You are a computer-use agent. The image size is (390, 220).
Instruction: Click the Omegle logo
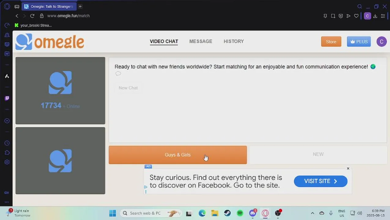click(50, 42)
